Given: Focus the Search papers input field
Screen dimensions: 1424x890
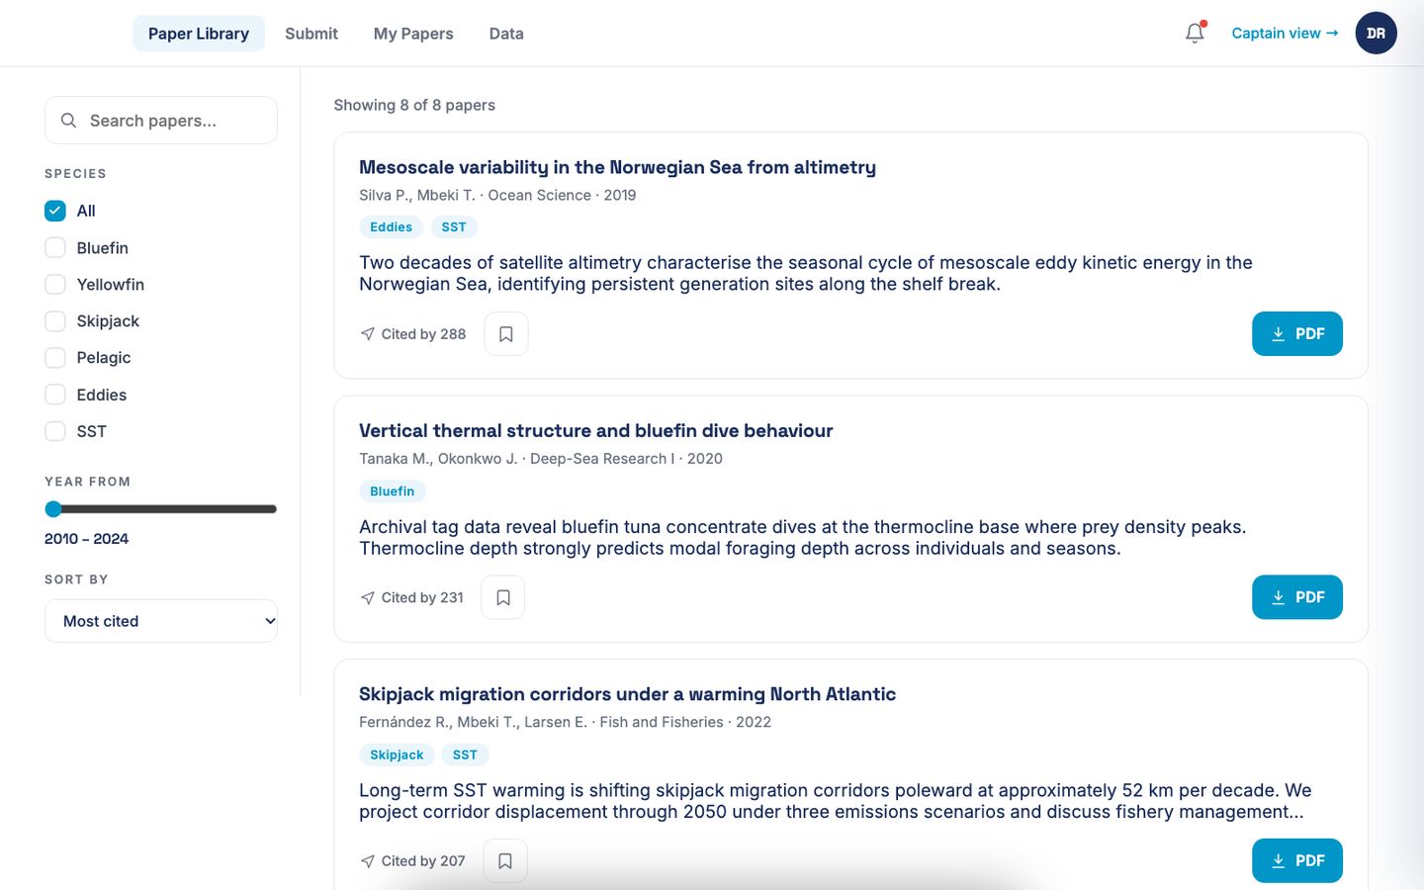Looking at the screenshot, I should click(x=161, y=121).
